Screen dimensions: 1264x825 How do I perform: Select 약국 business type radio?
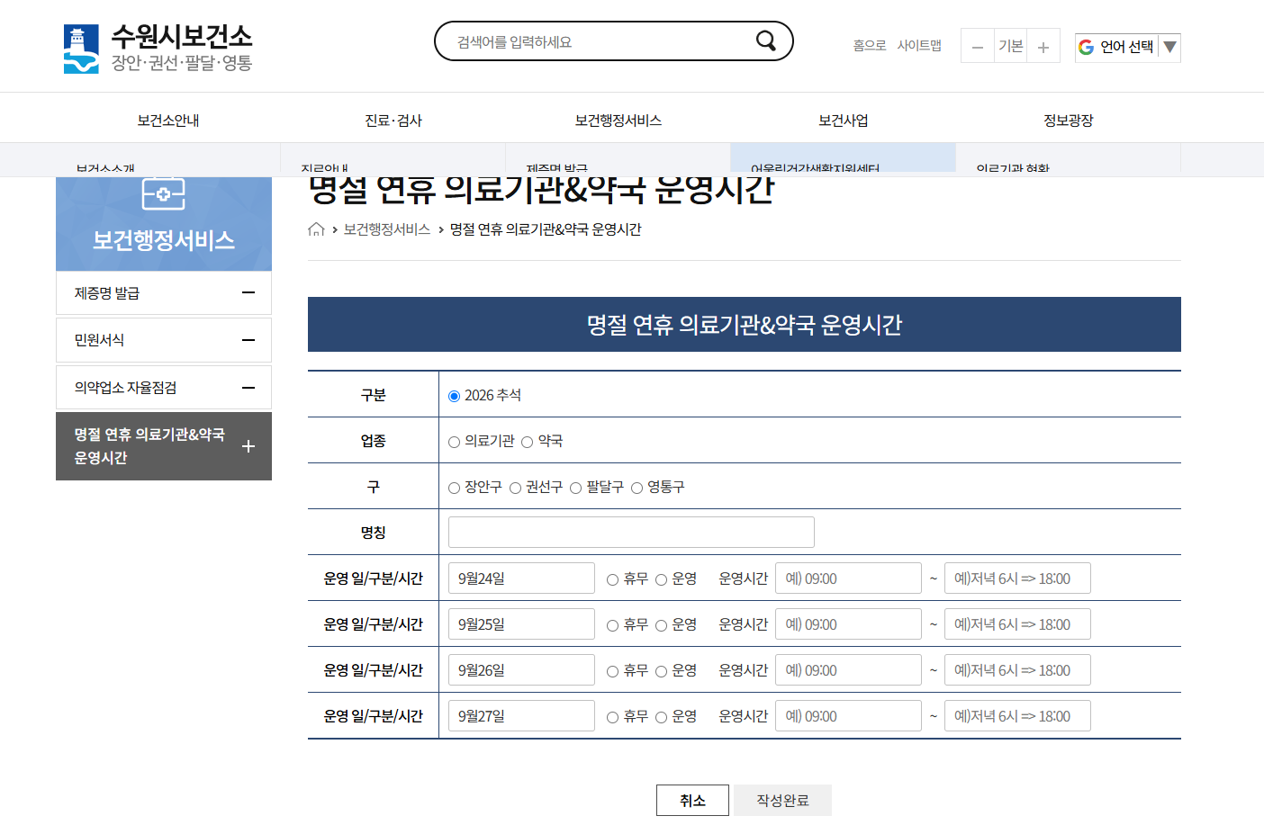[x=528, y=442]
